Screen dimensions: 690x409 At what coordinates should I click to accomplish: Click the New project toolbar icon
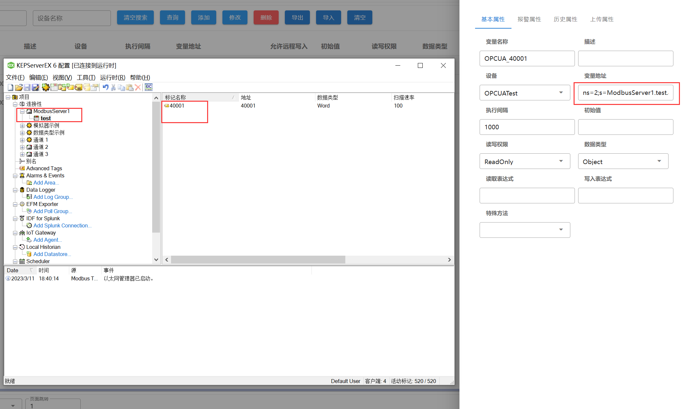pos(10,87)
